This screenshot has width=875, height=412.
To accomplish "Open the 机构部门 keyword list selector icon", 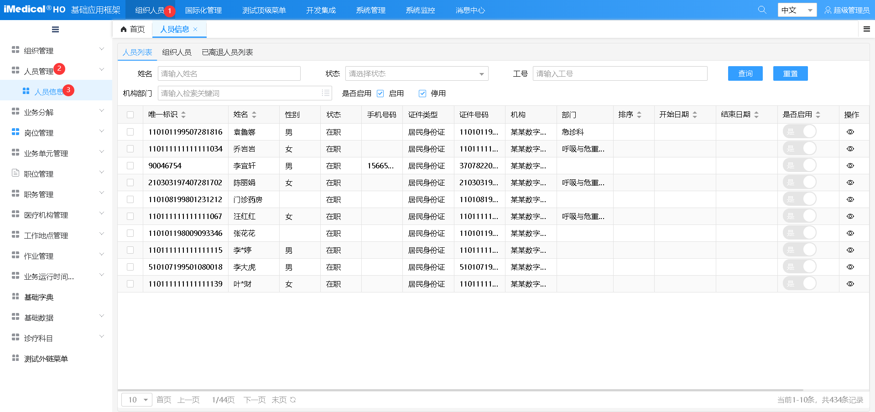I will pos(325,93).
